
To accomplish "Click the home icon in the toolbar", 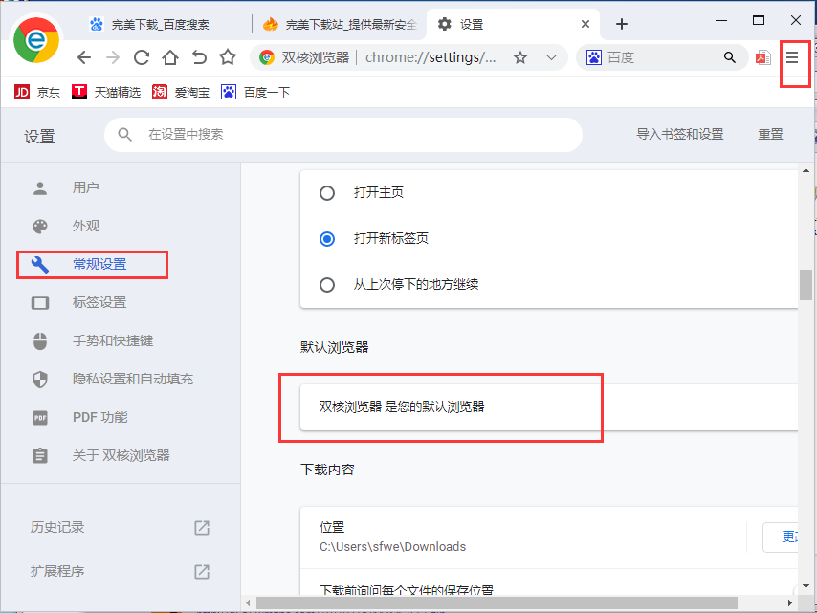I will [172, 57].
